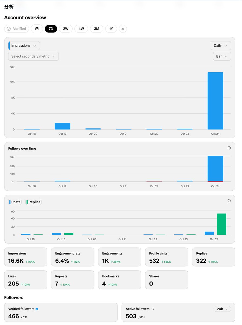Click the Reposts 7 stat card
Viewport: 242px width, 325px height.
(x=73, y=280)
